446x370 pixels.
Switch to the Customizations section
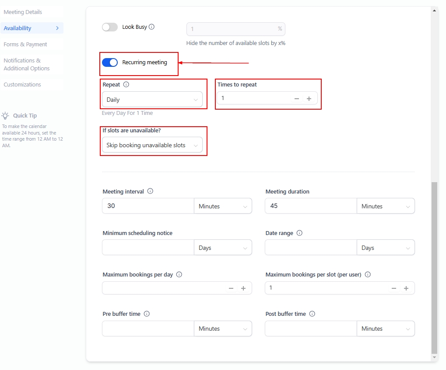coord(22,85)
